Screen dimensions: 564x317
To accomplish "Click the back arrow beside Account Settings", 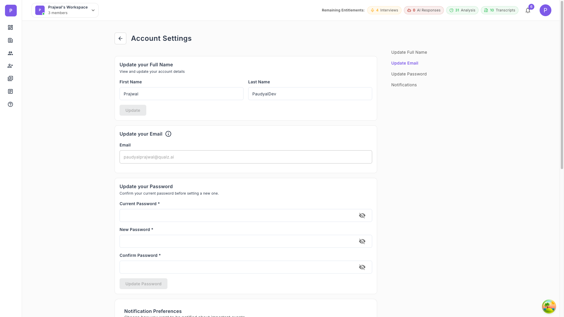I will pyautogui.click(x=120, y=38).
